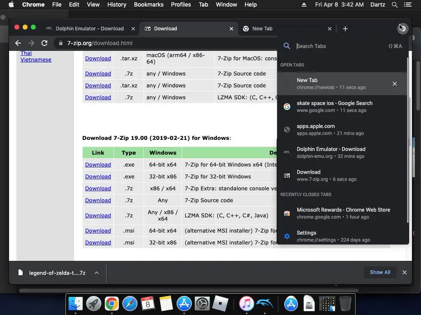
Task: Open System Preferences gear in the dock
Action: click(x=202, y=304)
